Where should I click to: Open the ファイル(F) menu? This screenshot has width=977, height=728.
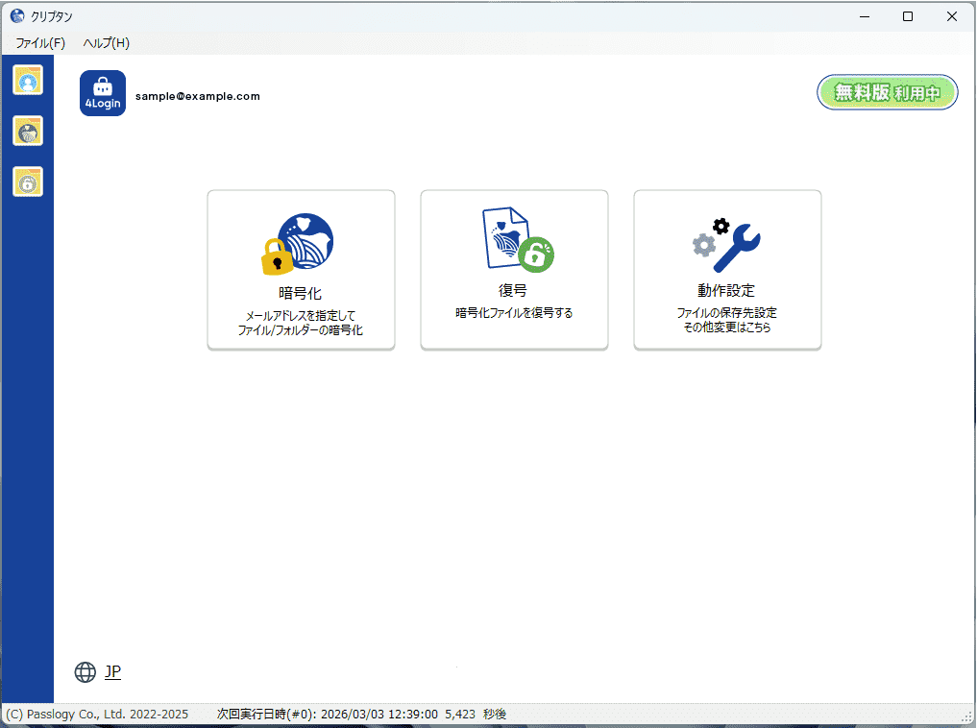coord(40,43)
